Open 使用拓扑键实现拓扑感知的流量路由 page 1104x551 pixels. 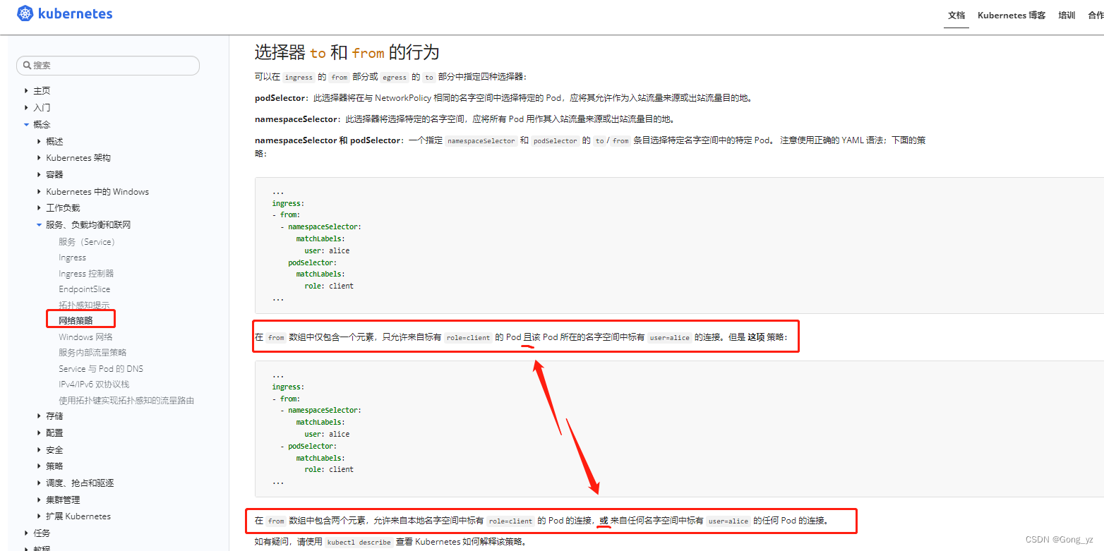click(x=126, y=401)
